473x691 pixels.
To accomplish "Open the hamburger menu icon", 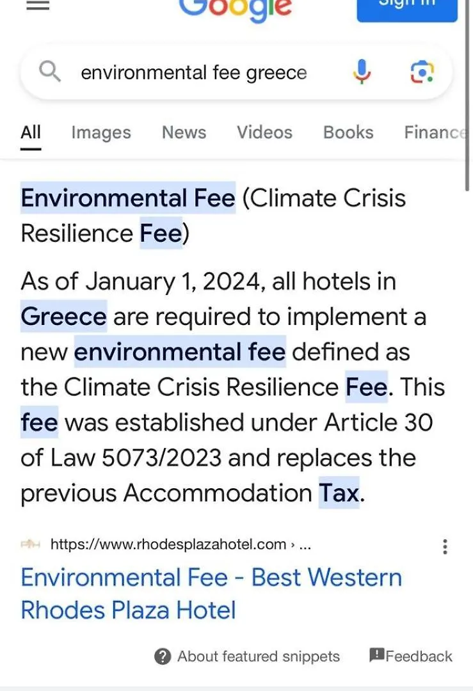I will [38, 5].
